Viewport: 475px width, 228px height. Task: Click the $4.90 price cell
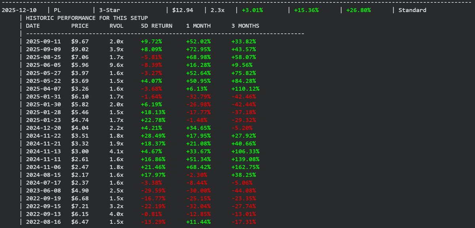80,190
